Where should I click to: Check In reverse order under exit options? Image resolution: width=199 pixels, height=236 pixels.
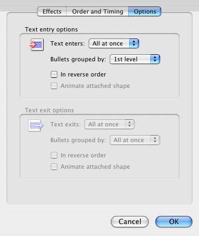pyautogui.click(x=54, y=155)
